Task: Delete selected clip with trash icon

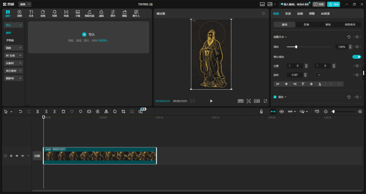Action: [63, 112]
